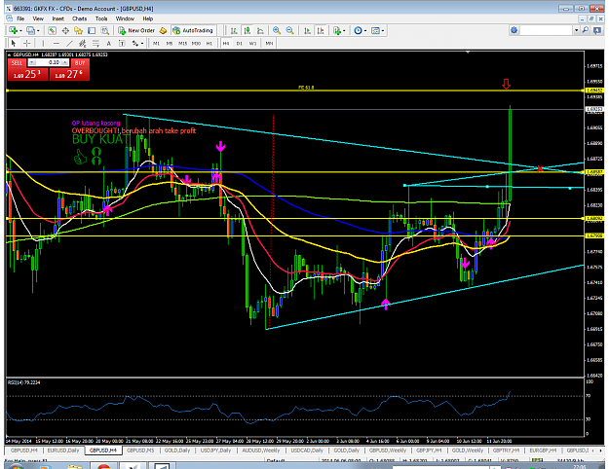This screenshot has width=609, height=469.
Task: Open the Tools menu
Action: click(x=101, y=18)
